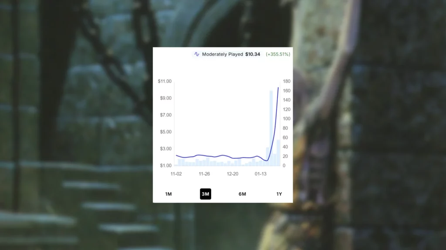Click the 12-20 date label
This screenshot has height=250, width=446.
pos(233,174)
